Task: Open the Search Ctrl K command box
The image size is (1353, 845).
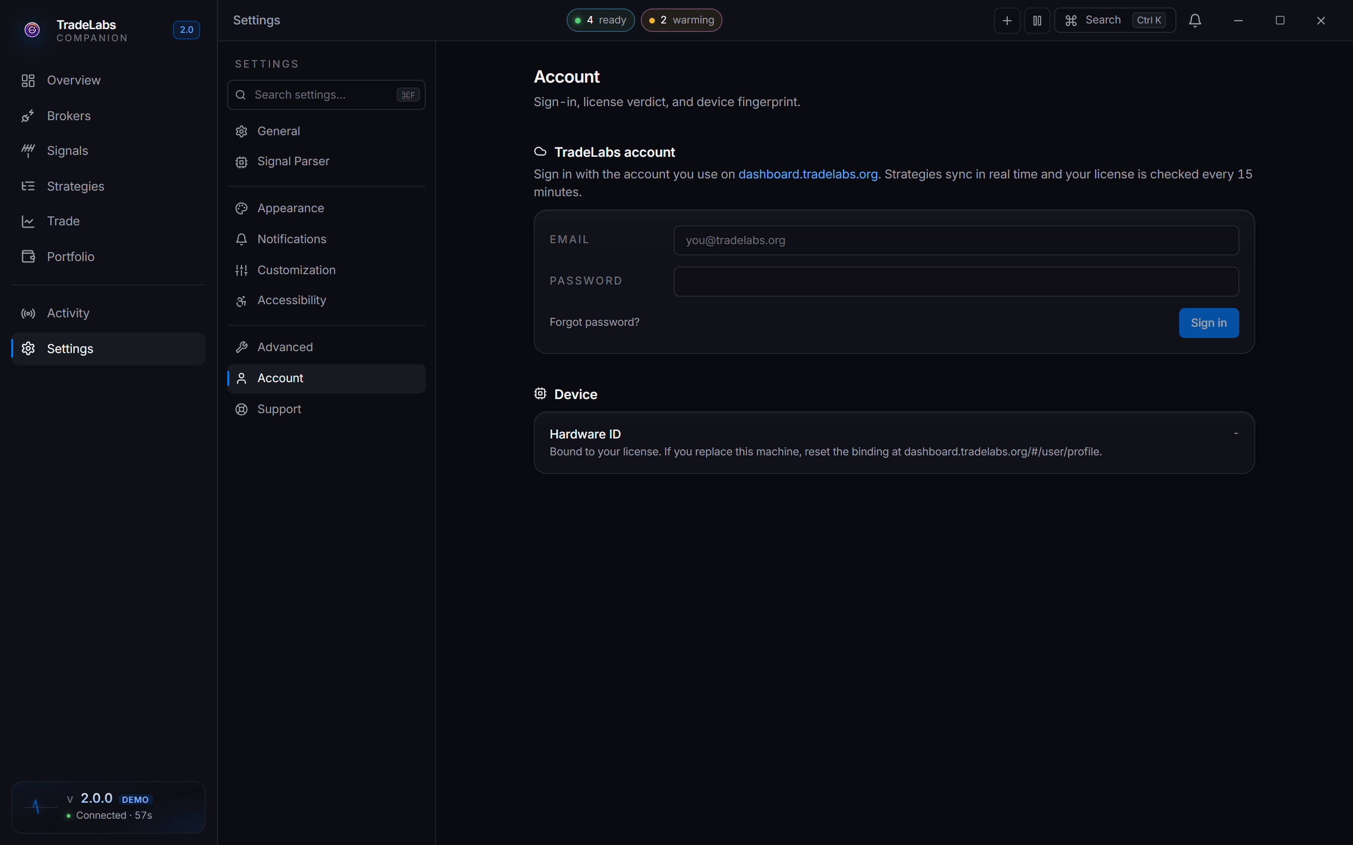Action: click(x=1115, y=21)
